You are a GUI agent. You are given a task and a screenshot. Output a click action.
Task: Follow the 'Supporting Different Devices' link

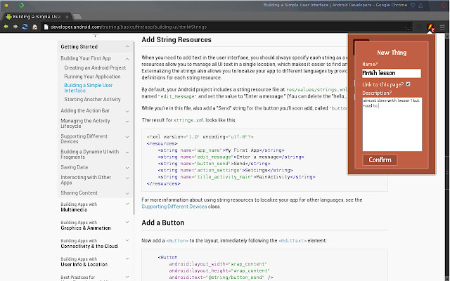pos(173,207)
